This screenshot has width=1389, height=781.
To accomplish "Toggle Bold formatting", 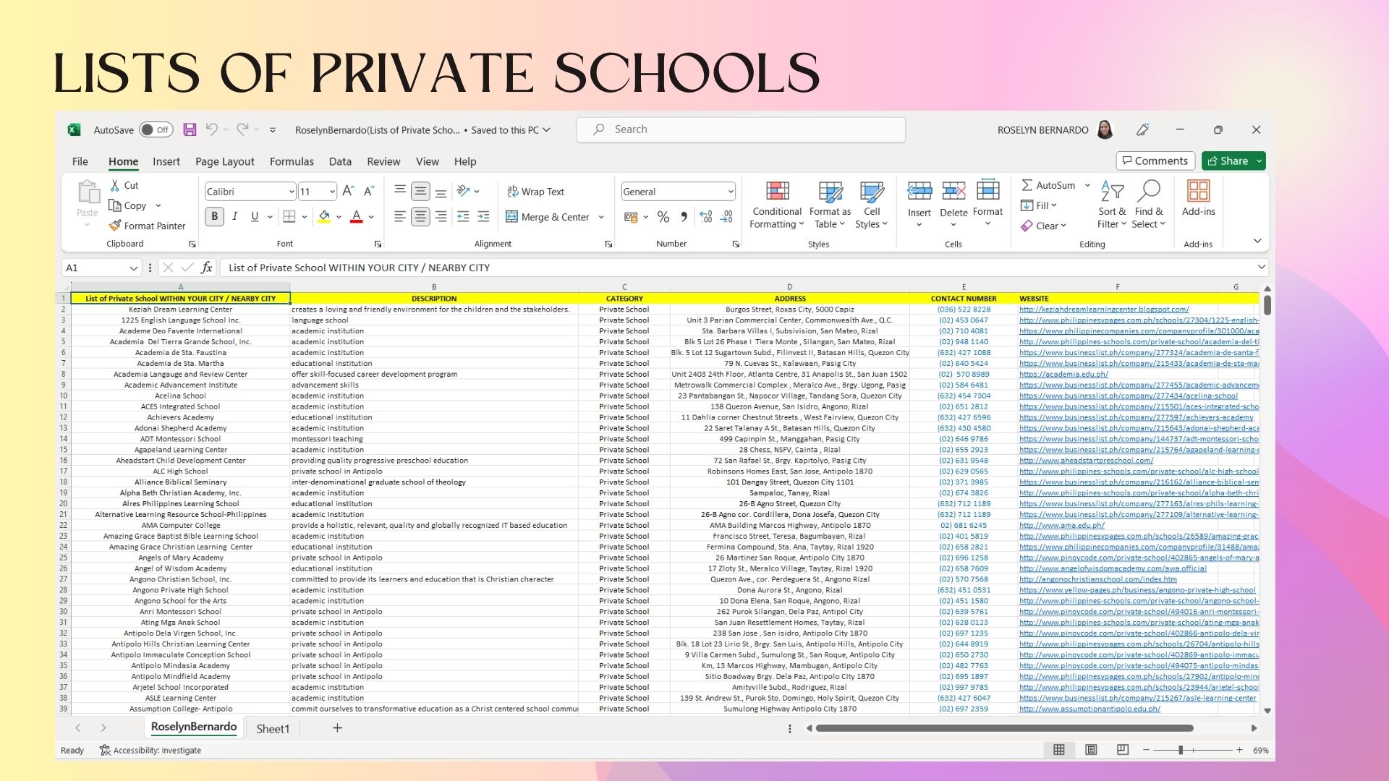I will point(214,216).
